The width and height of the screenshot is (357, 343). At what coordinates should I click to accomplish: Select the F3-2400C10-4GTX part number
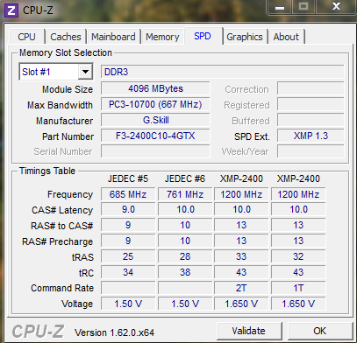point(155,136)
